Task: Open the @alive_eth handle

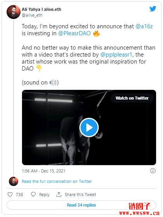Action: coord(32,15)
